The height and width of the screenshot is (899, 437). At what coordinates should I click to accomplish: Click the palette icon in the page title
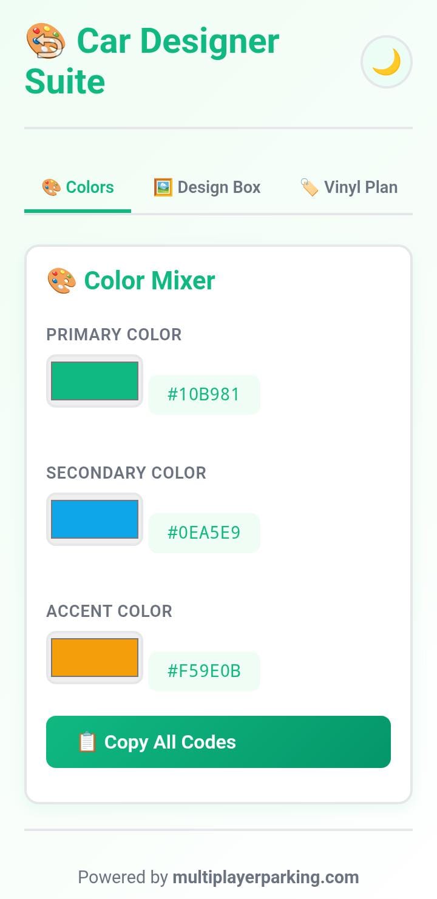(x=46, y=41)
